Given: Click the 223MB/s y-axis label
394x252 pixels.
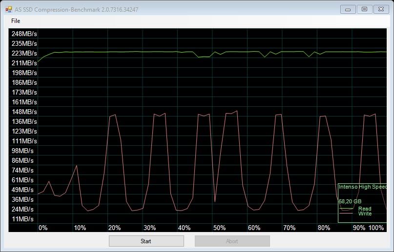Looking at the screenshot, I should pos(24,53).
